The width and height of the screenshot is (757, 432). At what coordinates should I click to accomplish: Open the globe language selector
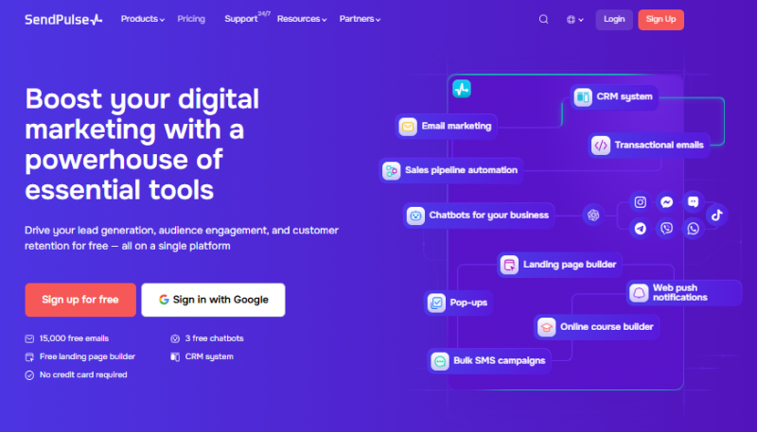click(x=573, y=19)
